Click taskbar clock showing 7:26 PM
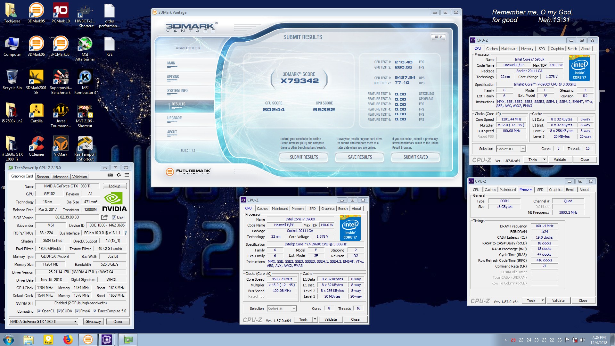Screen dimensions: 615x346 (x=599, y=340)
